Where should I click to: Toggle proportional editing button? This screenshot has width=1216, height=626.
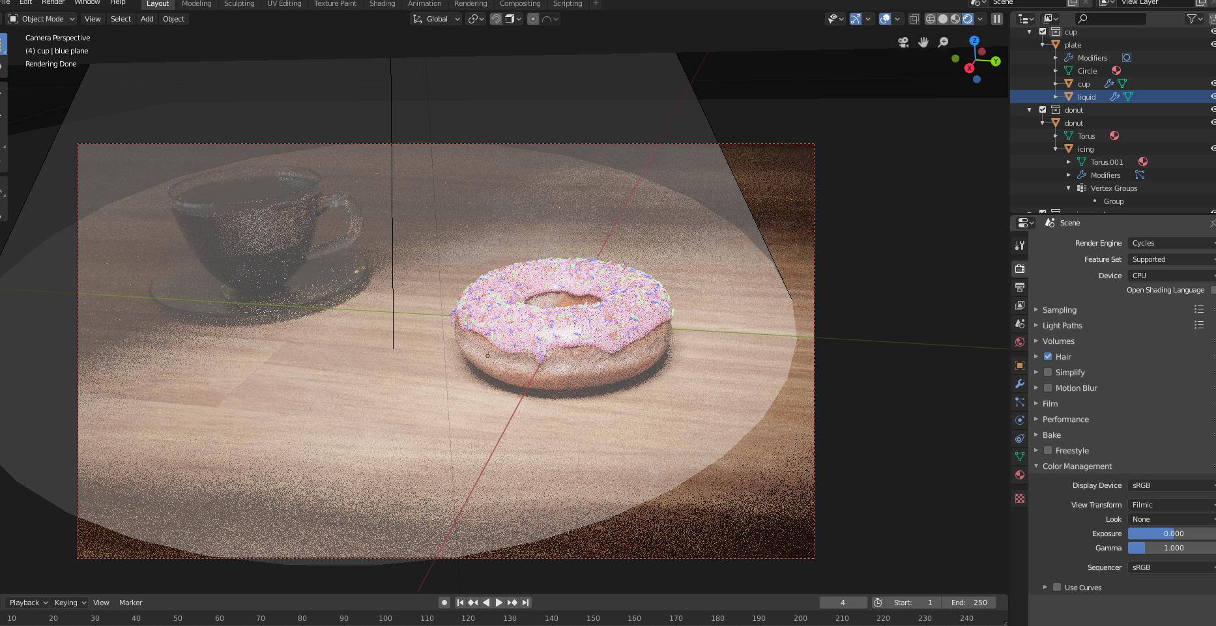tap(533, 19)
